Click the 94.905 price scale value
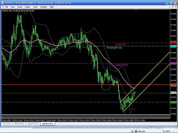The height and width of the screenshot is (133, 178). coord(173,114)
